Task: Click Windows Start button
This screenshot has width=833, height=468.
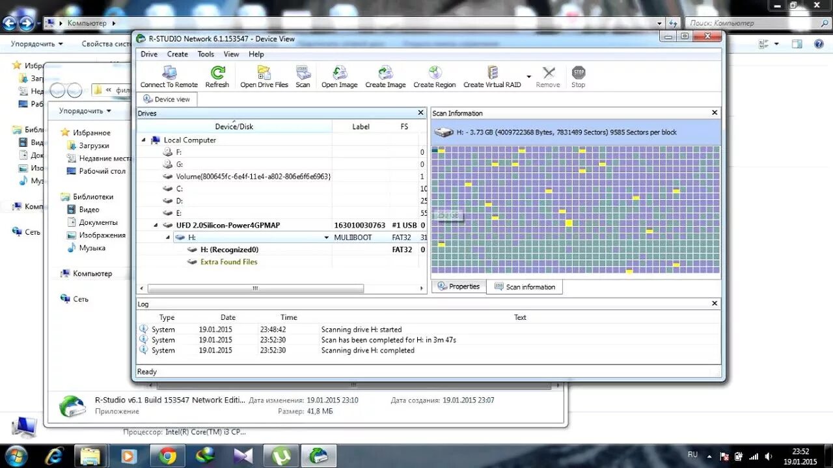Action: click(x=15, y=455)
